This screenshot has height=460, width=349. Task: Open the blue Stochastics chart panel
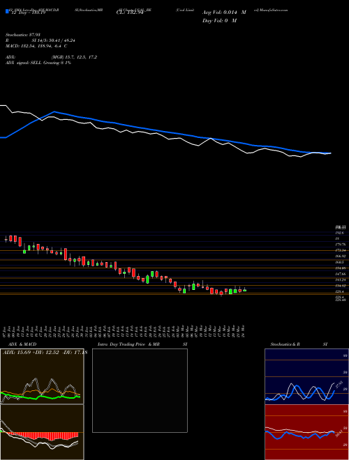pyautogui.click(x=306, y=376)
